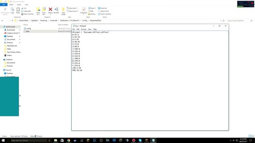Open the Action Center notification icon
The image size is (255, 143).
pos(251,140)
